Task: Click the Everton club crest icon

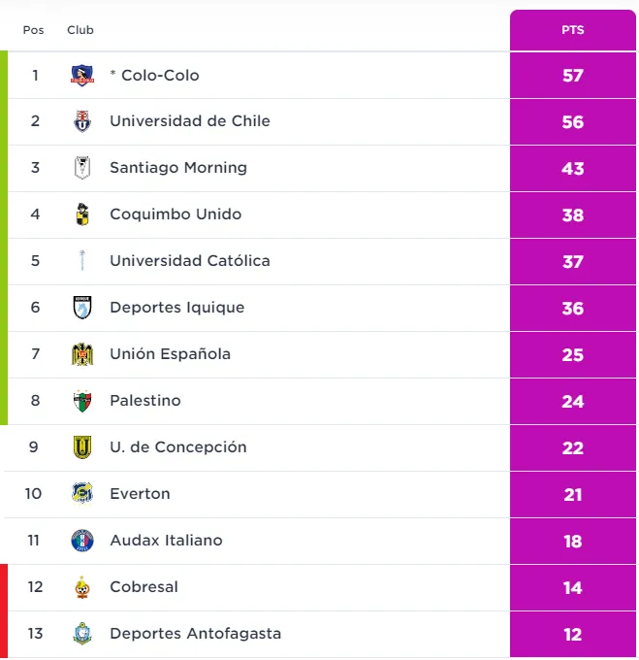Action: pos(82,494)
